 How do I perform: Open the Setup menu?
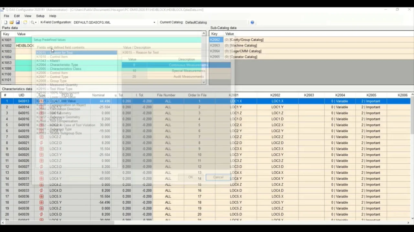40,16
